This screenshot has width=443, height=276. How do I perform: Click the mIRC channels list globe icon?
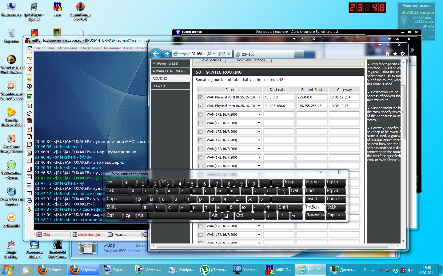[x=29, y=86]
